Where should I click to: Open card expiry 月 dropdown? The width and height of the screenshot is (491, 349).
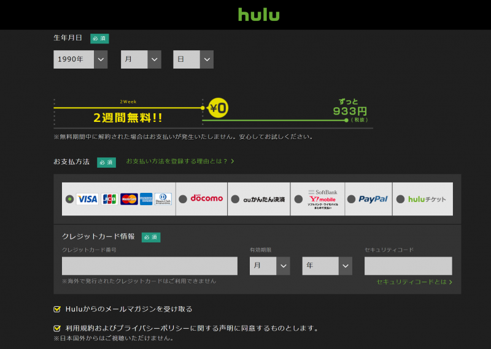pos(269,266)
